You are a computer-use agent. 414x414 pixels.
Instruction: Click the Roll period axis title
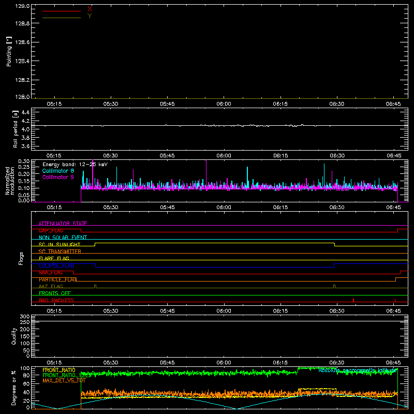pos(16,129)
